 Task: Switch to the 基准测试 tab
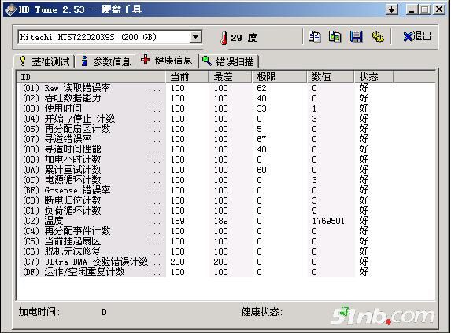point(45,61)
